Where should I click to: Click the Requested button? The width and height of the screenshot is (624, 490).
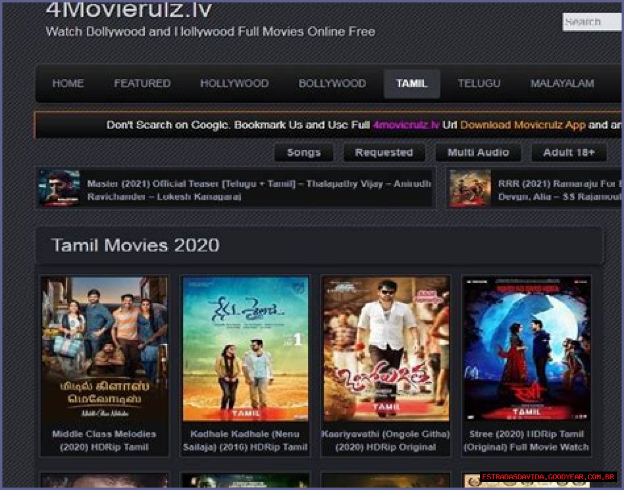384,153
